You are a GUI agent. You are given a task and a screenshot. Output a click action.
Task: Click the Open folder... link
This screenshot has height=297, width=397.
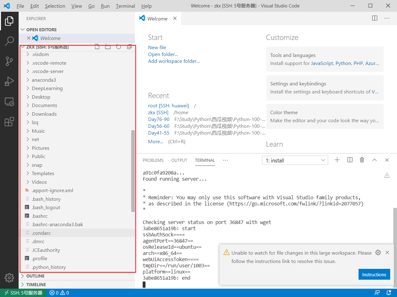click(x=163, y=54)
